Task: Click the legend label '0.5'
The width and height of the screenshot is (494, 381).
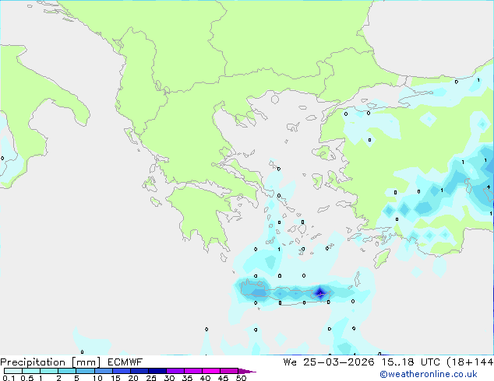Action: tap(27, 378)
